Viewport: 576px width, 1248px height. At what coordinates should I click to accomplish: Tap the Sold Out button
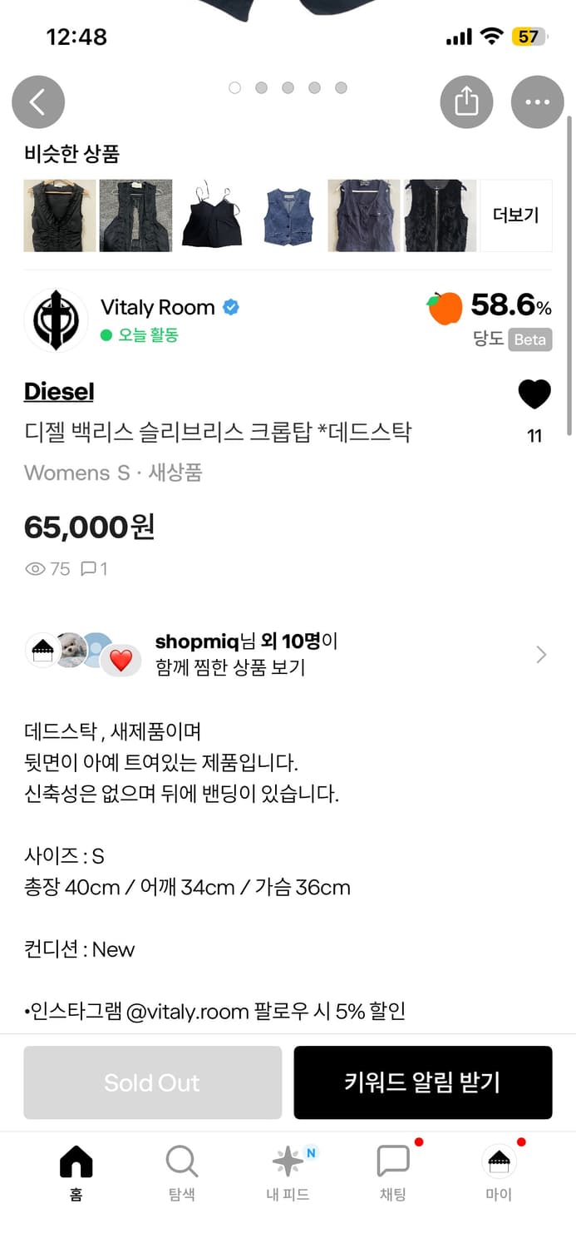(x=152, y=1082)
